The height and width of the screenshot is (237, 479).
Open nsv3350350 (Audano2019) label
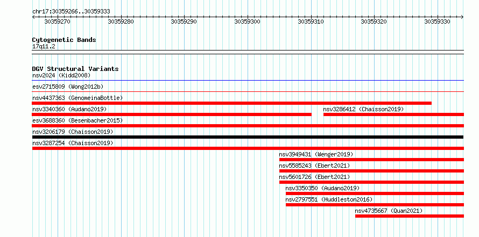pos(322,188)
